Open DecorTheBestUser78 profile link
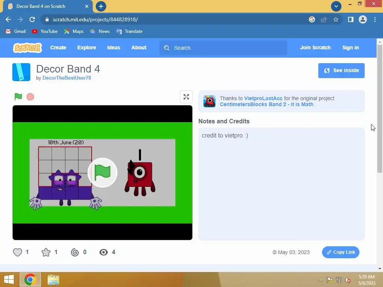Viewport: 383px width, 287px height. click(x=67, y=78)
